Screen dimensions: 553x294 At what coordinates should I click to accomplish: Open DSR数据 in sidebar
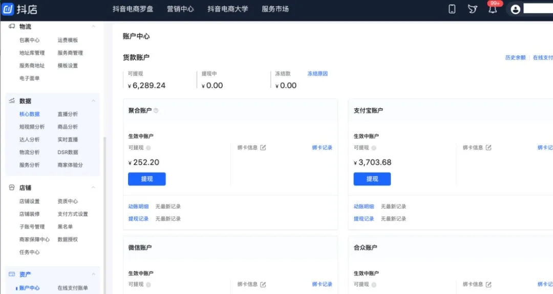coord(68,152)
